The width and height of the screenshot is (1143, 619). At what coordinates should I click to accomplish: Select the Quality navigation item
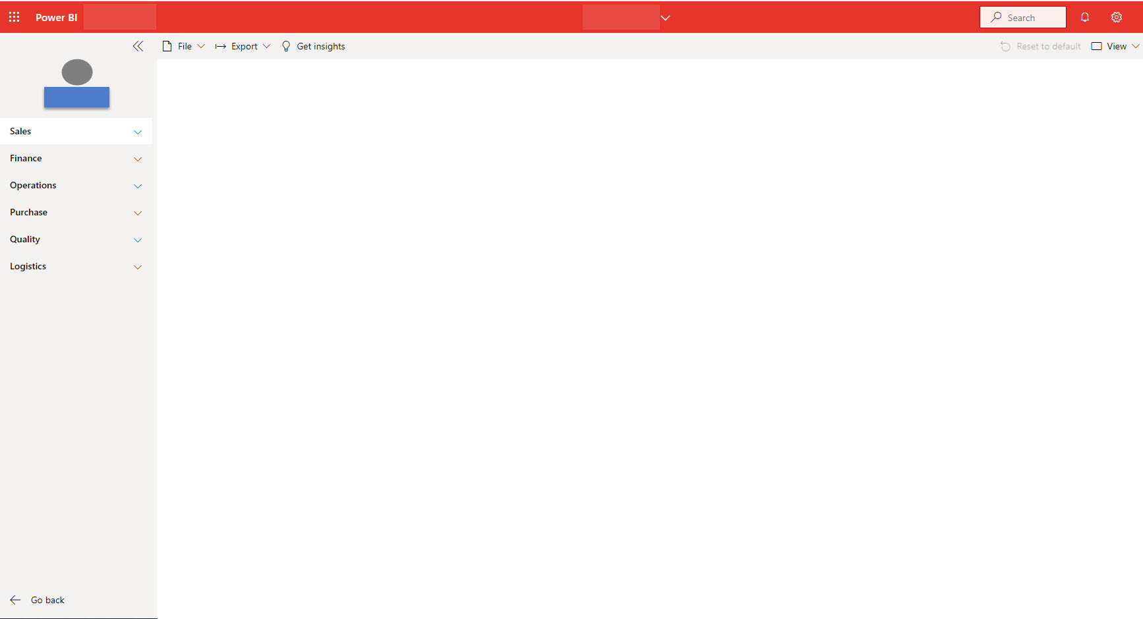(76, 239)
